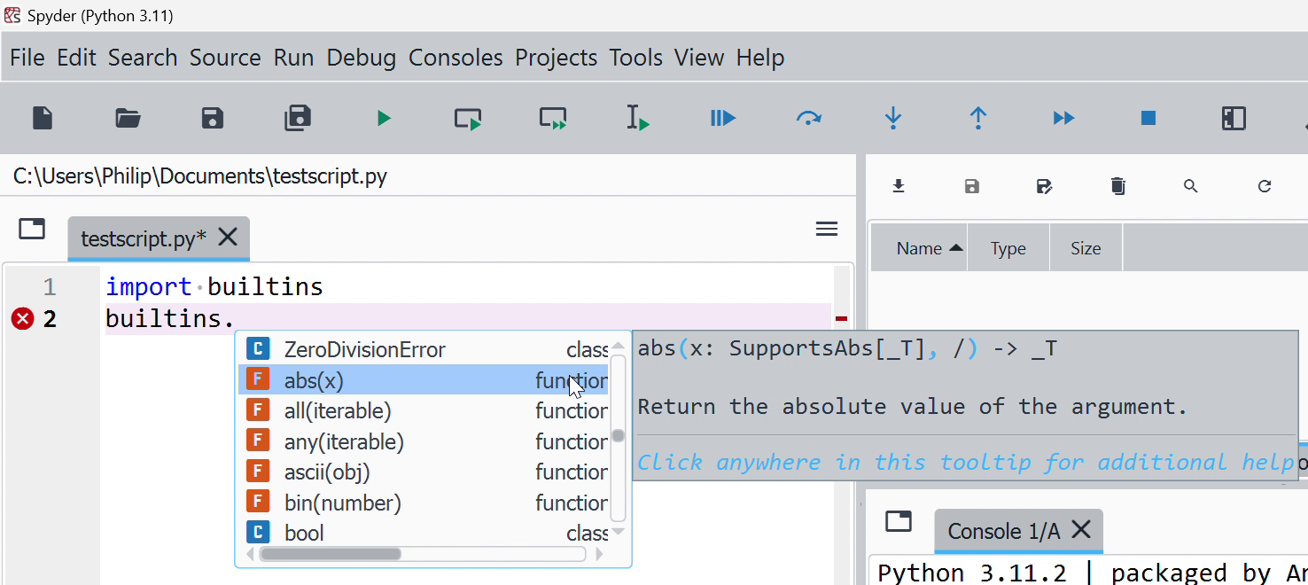Step out of function (up arrow)
The height and width of the screenshot is (585, 1308).
978,118
